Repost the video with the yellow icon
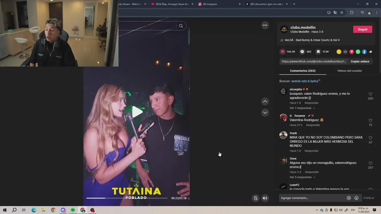 339,52
